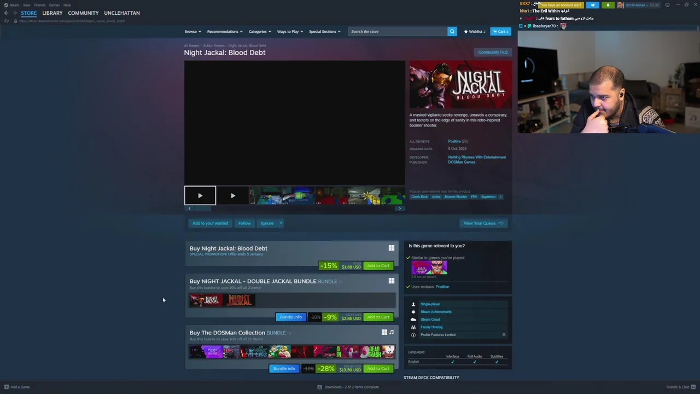Go forward with the forward arrow
Image resolution: width=700 pixels, height=394 pixels.
[14, 13]
